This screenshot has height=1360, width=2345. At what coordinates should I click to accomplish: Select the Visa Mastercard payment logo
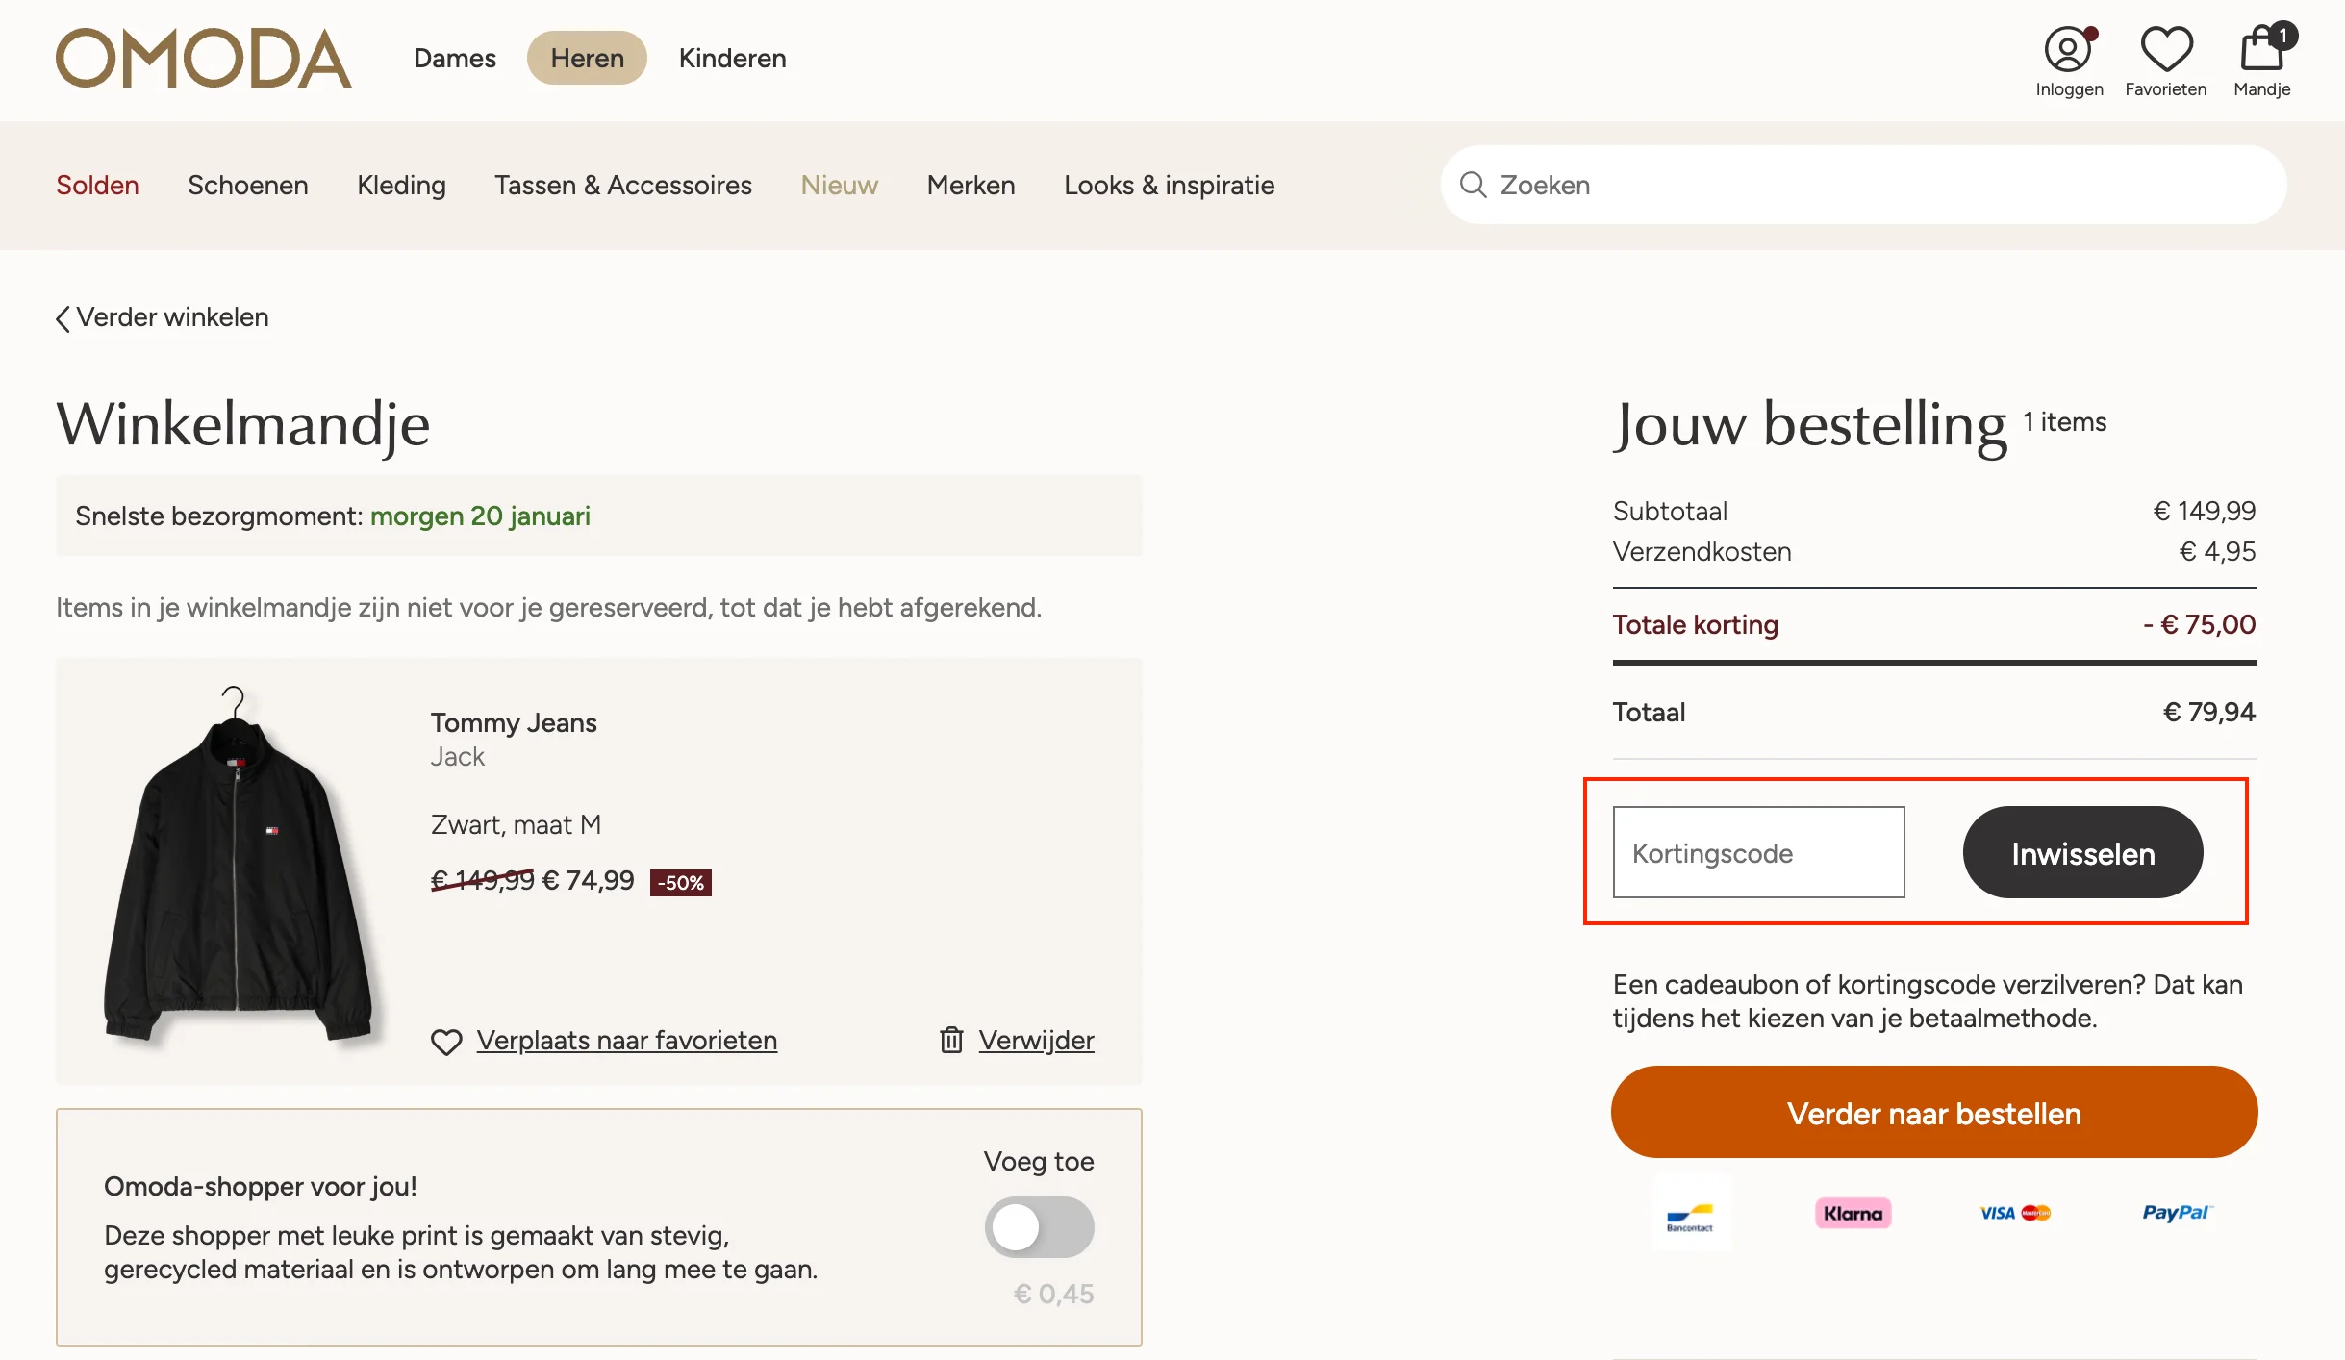(x=2013, y=1212)
